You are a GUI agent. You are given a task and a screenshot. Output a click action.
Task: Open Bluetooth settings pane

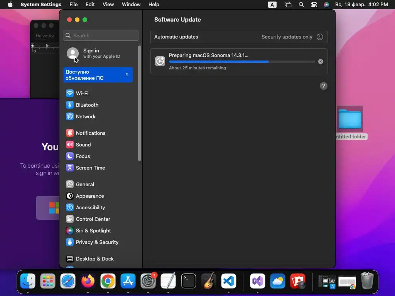(82, 105)
